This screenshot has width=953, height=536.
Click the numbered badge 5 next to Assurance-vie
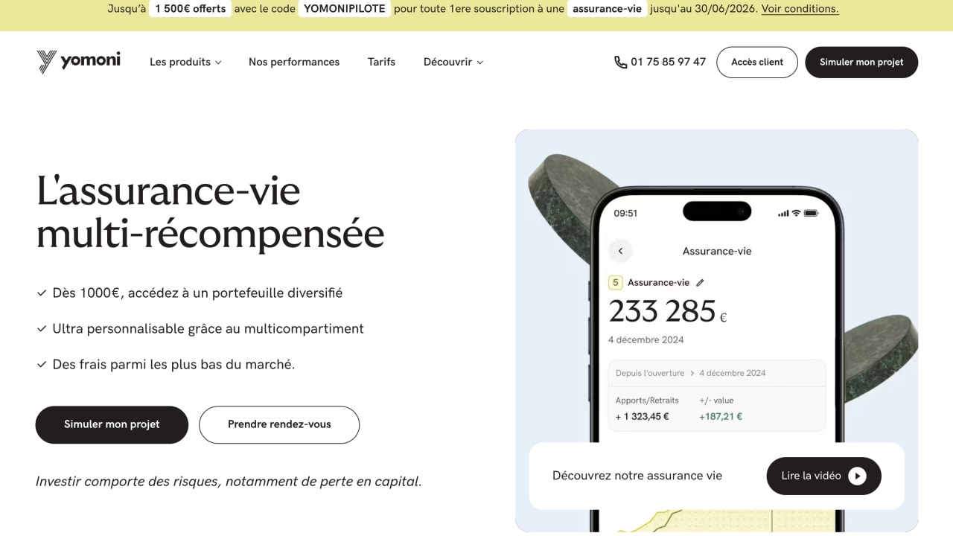[x=615, y=282]
